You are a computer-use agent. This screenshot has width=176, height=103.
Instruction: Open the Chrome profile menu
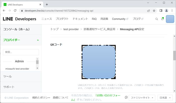click(166, 11)
